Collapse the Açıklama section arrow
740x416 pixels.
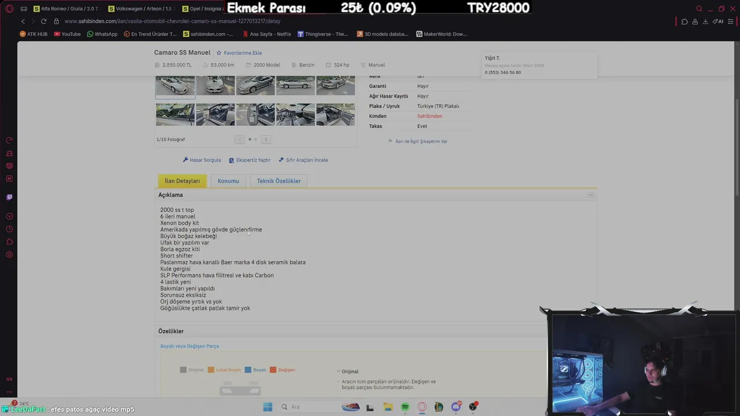pyautogui.click(x=591, y=195)
